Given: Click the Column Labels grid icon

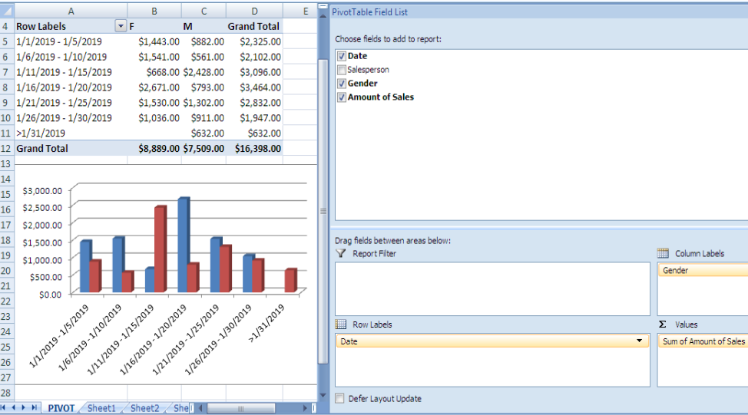Looking at the screenshot, I should tap(663, 253).
